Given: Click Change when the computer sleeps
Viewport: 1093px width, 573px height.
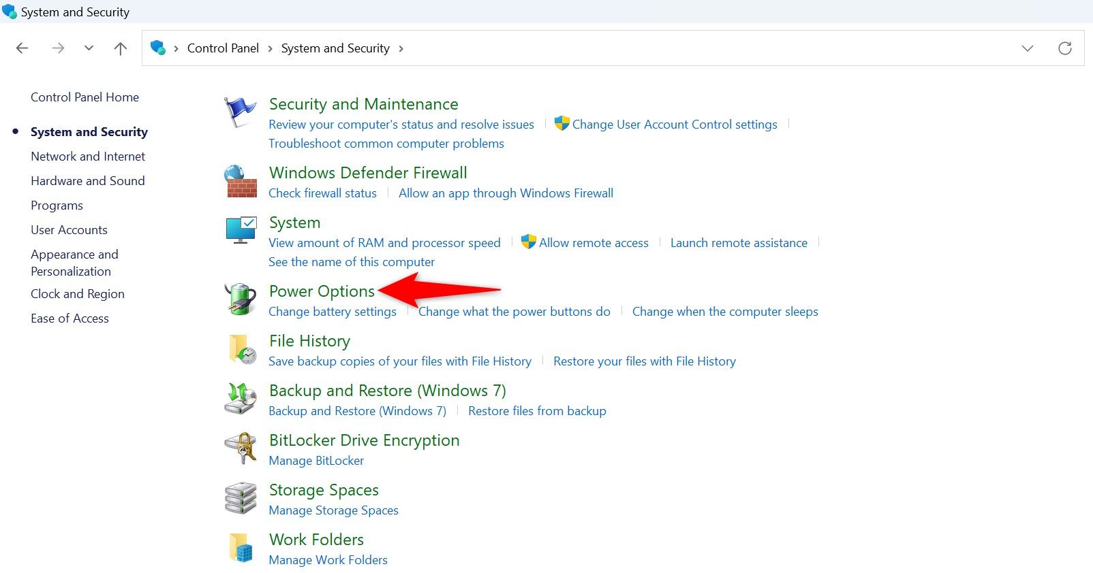Looking at the screenshot, I should [725, 312].
